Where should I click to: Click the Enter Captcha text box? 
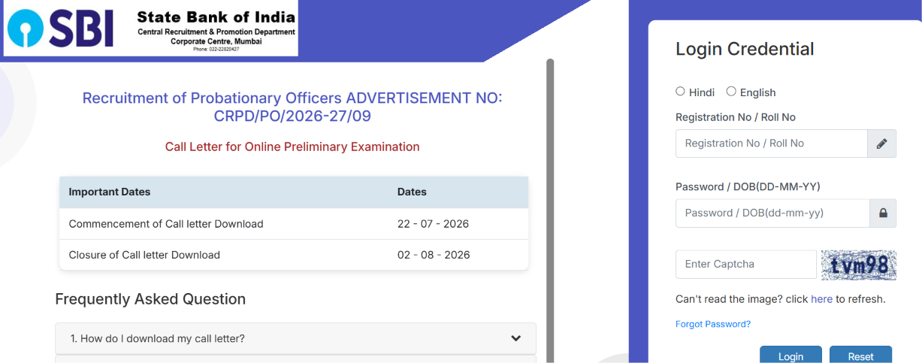(x=745, y=265)
